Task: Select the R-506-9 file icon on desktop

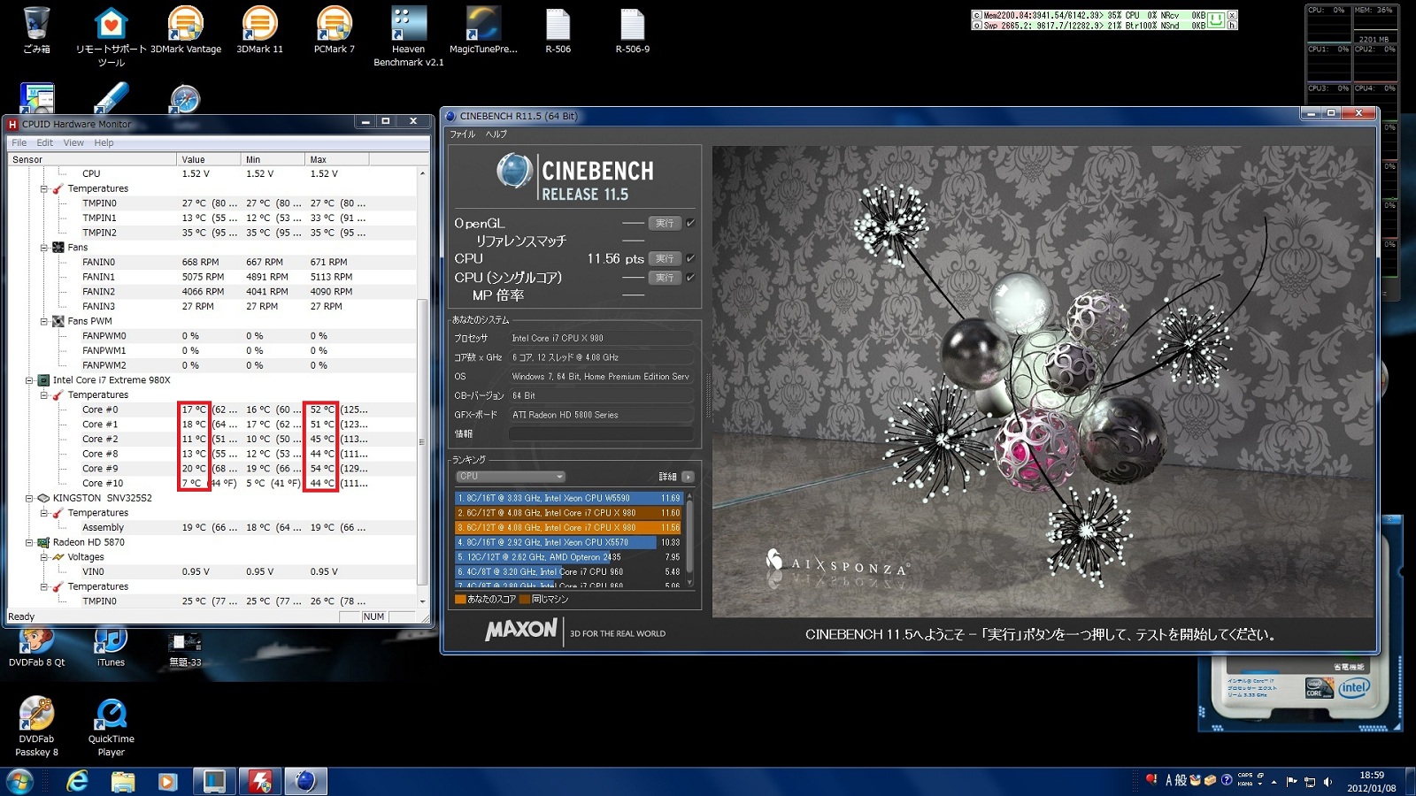Action: (632, 30)
